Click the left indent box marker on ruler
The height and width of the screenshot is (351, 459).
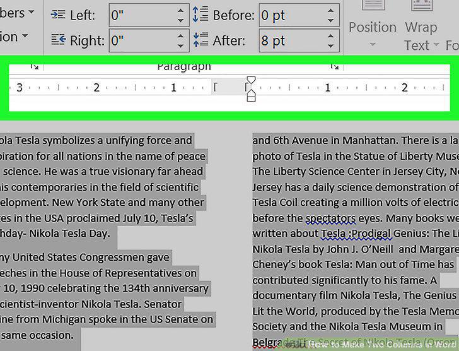[251, 98]
